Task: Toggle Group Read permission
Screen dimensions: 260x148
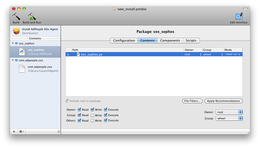Action: 79,115
